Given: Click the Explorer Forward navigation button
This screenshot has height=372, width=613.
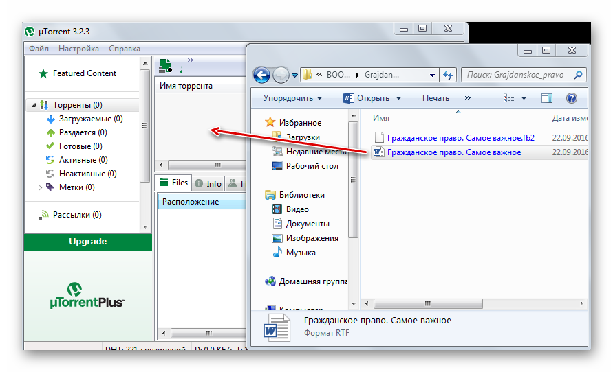Looking at the screenshot, I should click(280, 75).
